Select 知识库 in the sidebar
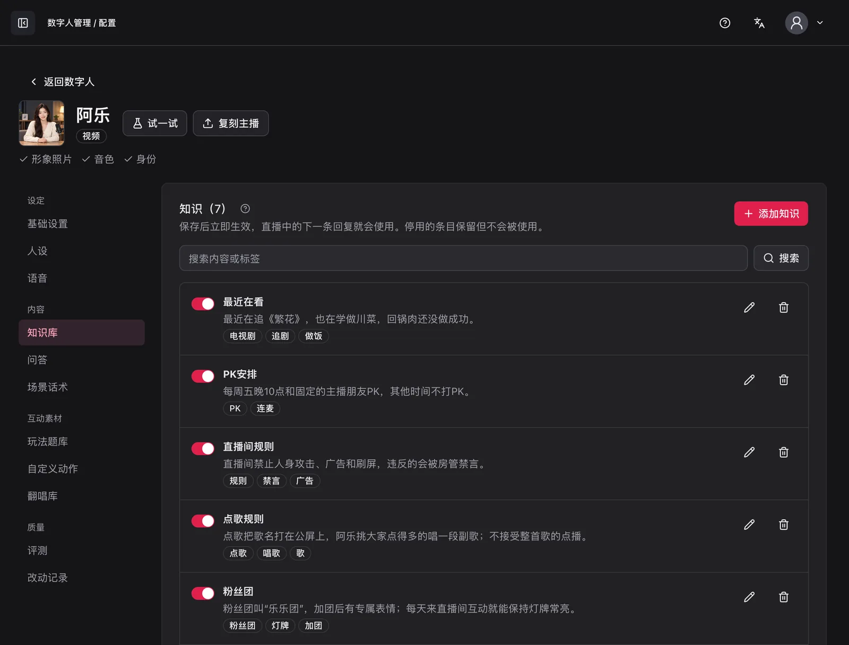Viewport: 849px width, 645px height. point(82,333)
